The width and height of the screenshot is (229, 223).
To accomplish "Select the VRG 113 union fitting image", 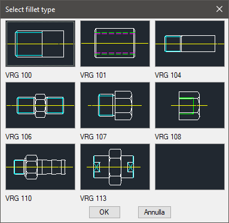I will pyautogui.click(x=115, y=167).
